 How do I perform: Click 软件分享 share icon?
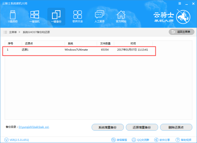(156, 140)
